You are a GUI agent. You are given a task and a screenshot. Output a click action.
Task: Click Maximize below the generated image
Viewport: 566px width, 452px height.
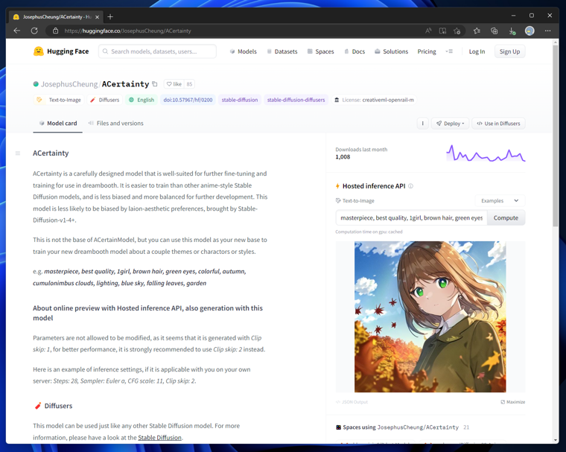(513, 402)
